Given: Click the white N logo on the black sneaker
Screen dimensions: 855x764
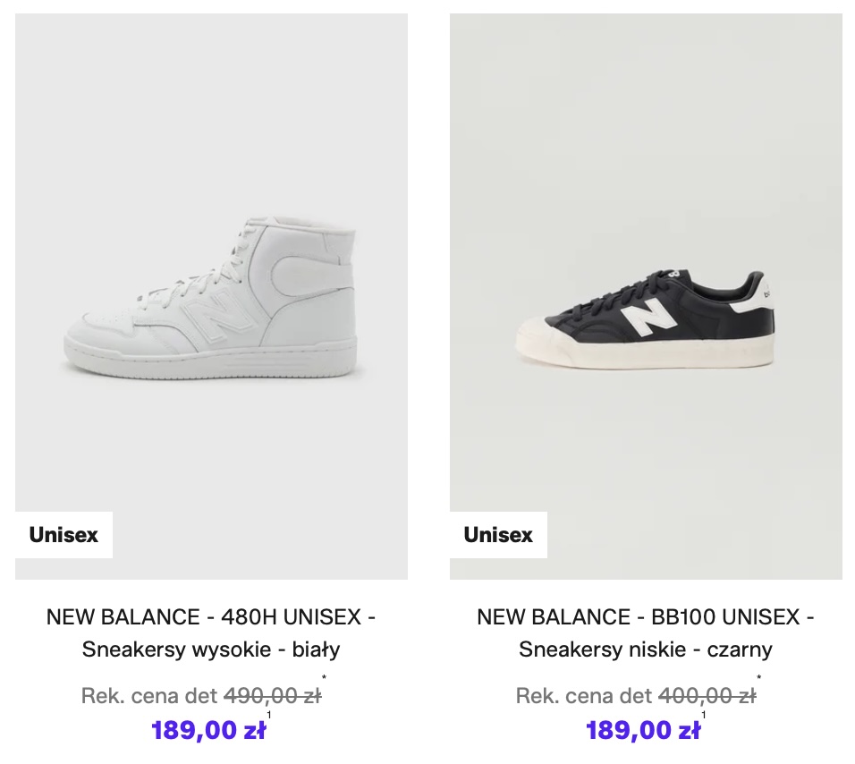Looking at the screenshot, I should (650, 318).
